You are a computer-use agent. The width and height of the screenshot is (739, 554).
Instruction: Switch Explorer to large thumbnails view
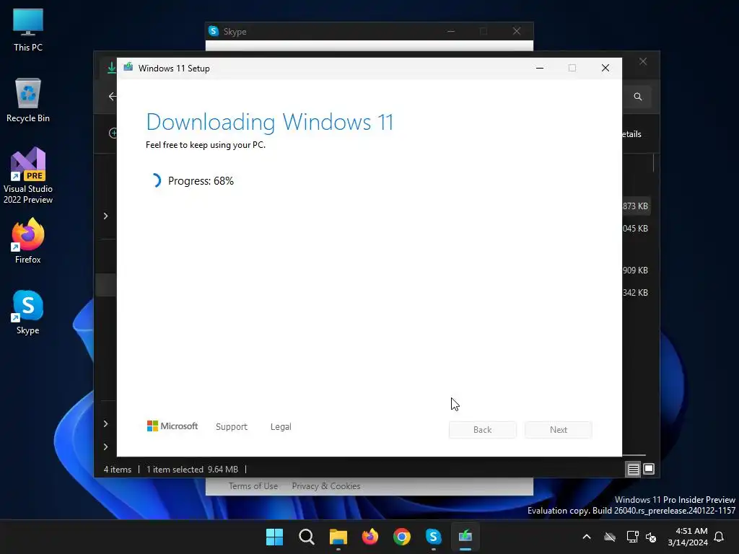tap(649, 469)
